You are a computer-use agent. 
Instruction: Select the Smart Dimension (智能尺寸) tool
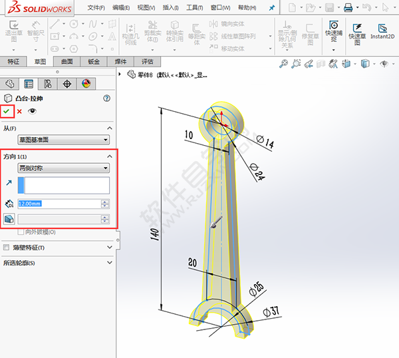point(36,25)
